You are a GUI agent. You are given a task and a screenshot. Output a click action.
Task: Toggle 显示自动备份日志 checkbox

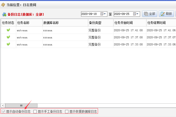click(3, 111)
